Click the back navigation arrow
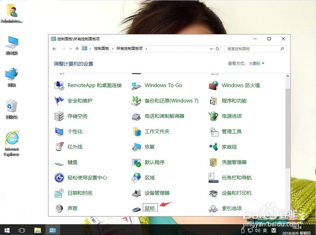The image size is (316, 235). click(54, 49)
